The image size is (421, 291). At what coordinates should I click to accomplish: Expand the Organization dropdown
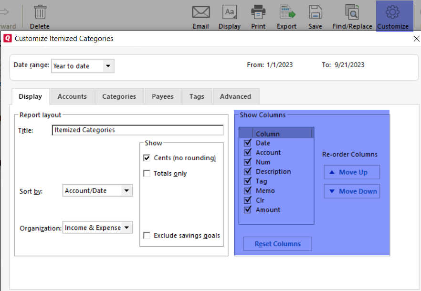(x=127, y=228)
